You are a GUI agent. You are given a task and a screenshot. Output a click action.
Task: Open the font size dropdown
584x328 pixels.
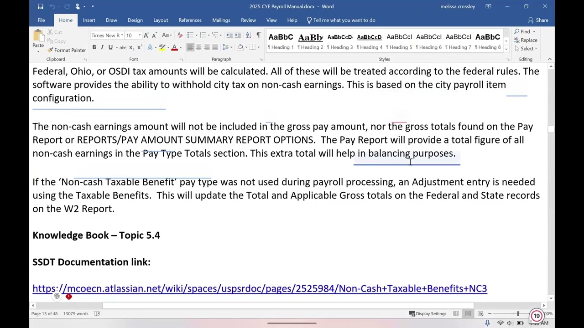coord(139,36)
